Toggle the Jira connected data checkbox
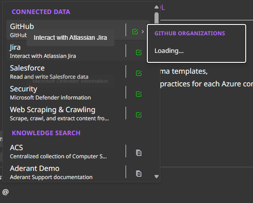This screenshot has width=253, height=203. click(139, 52)
